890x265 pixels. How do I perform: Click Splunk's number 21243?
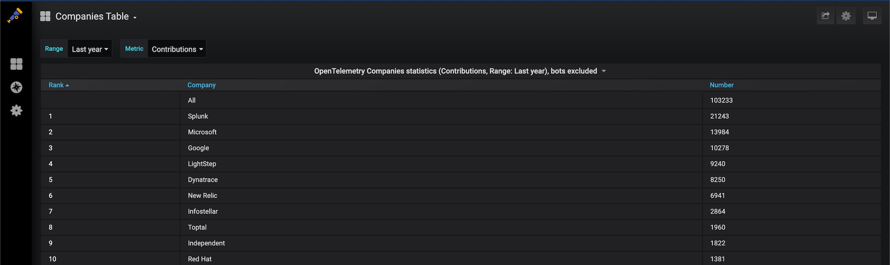click(x=720, y=116)
